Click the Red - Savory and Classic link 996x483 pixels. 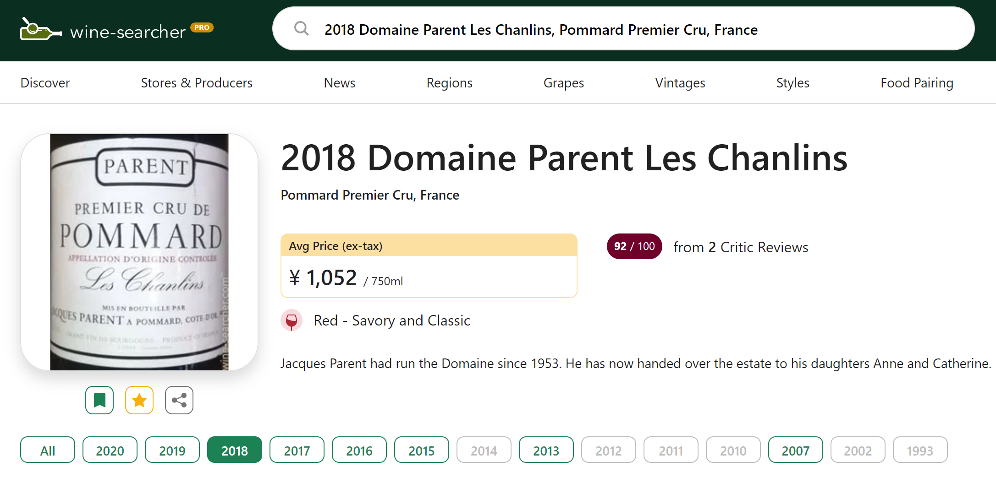point(392,320)
